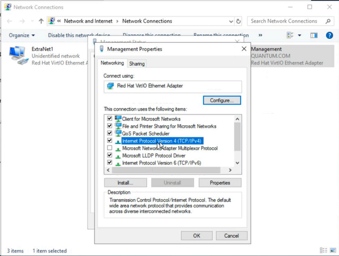Click the Multiplexor Protocol icon
Image resolution: width=339 pixels, height=256 pixels.
point(118,149)
